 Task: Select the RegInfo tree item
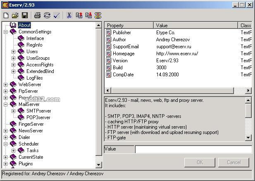(34, 45)
